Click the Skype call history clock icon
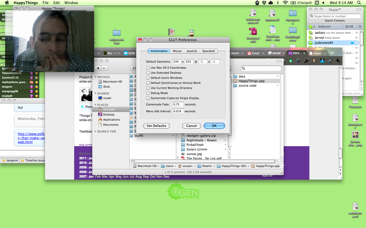Screen dimensions: 366x228 (x=360, y=27)
